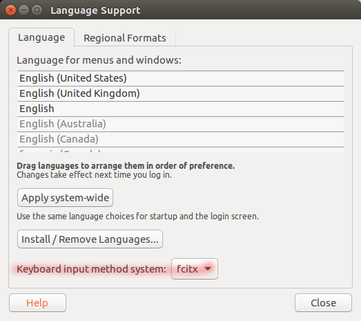
Task: Open the fcitx input method dropdown
Action: [x=195, y=269]
